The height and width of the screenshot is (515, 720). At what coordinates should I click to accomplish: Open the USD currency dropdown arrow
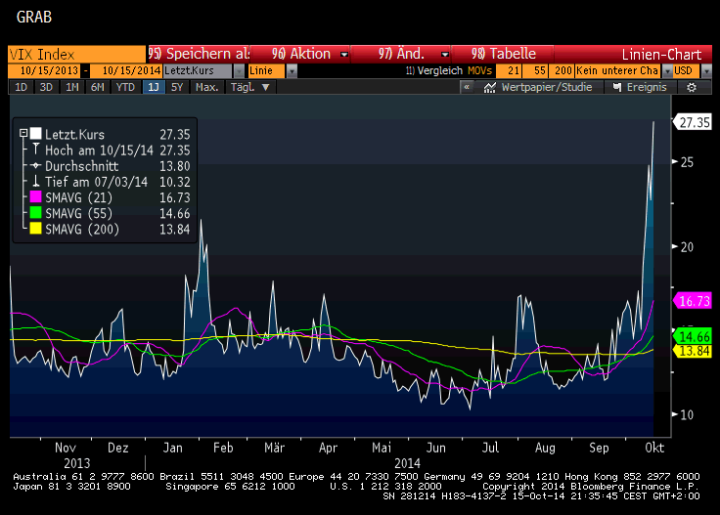pyautogui.click(x=706, y=71)
